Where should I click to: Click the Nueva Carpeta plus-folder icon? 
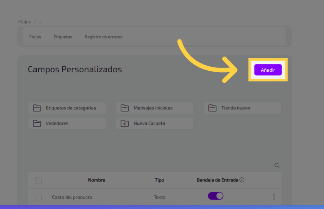pos(125,123)
